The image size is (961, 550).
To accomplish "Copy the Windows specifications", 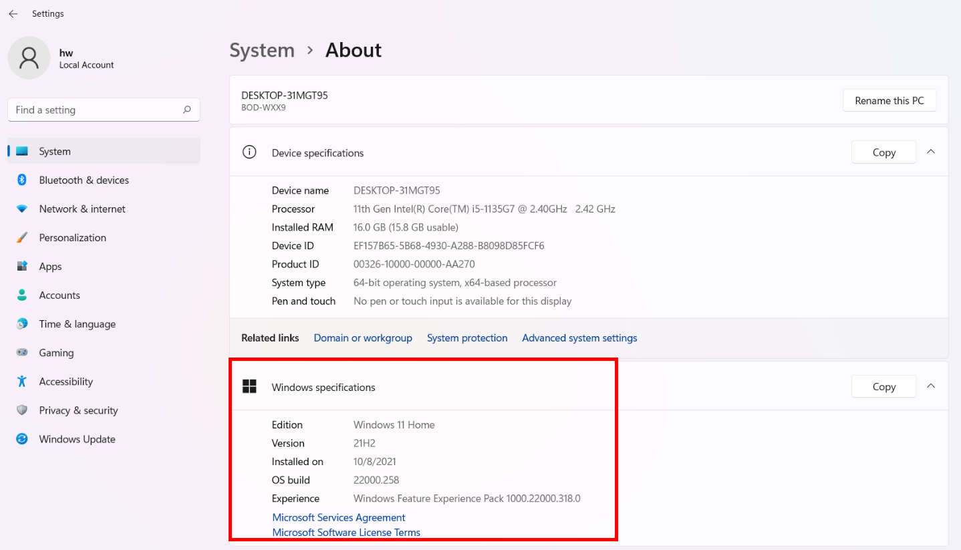I will click(x=883, y=386).
